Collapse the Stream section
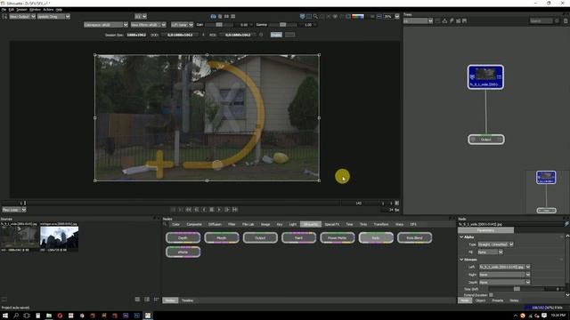This screenshot has width=570, height=320. point(461,260)
